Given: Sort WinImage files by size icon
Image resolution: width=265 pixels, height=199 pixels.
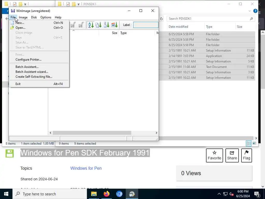Looking at the screenshot, I should pyautogui.click(x=106, y=25).
